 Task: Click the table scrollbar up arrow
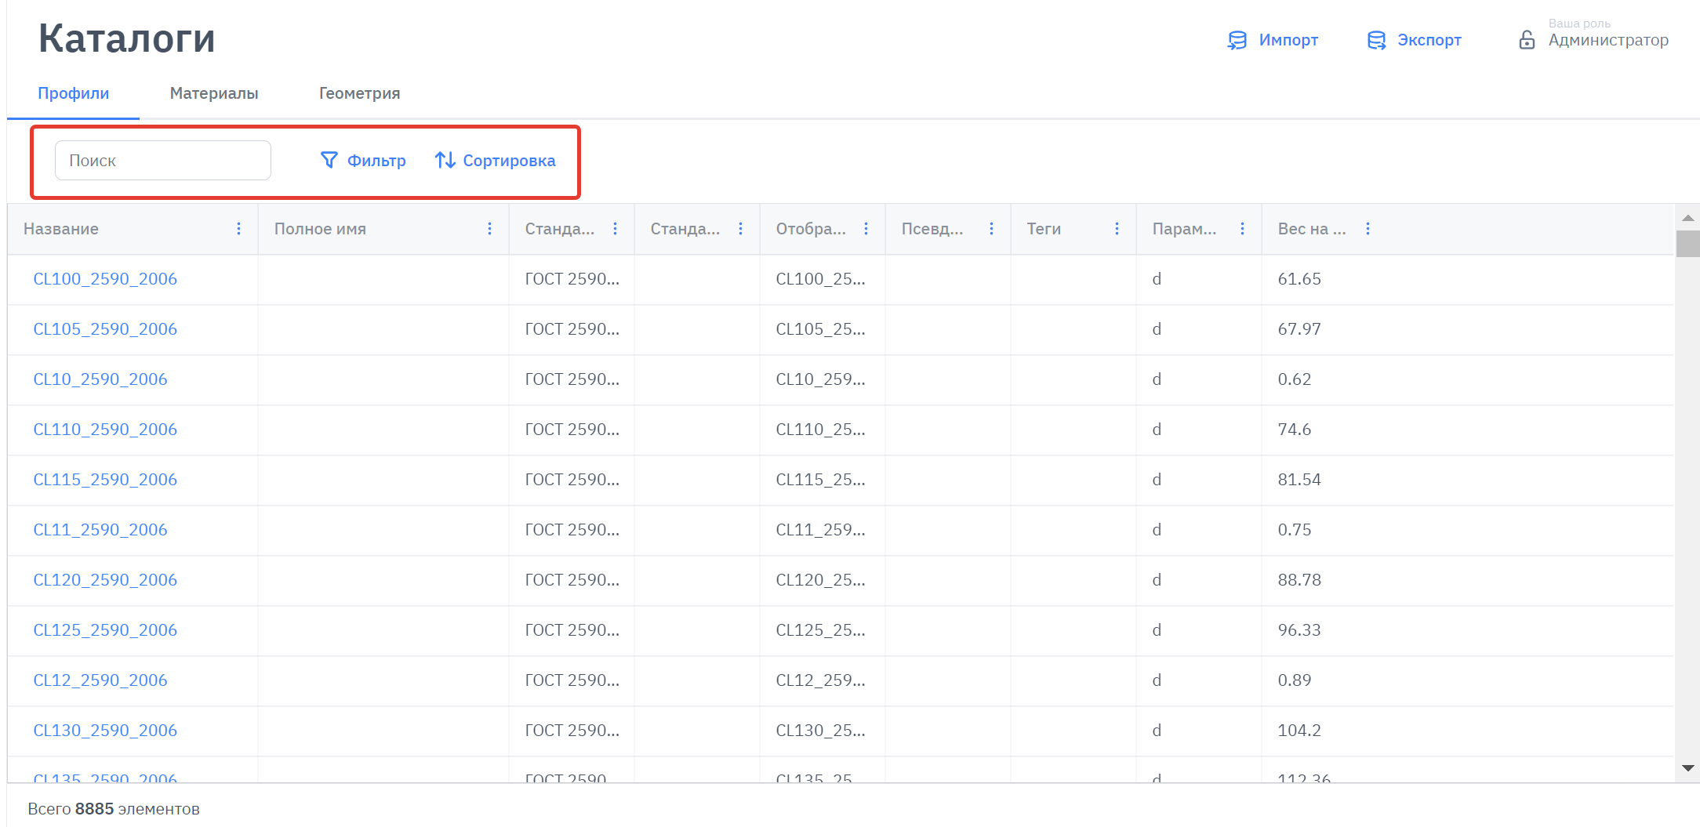1688,217
